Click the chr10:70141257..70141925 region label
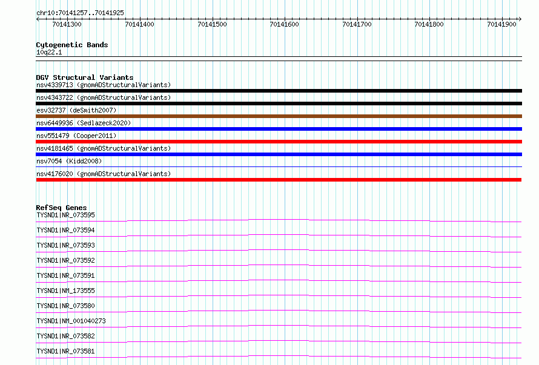 pos(80,13)
